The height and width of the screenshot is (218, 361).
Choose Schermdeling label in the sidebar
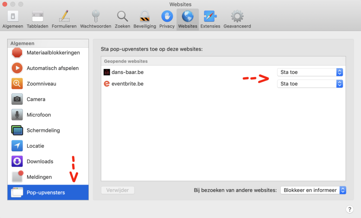click(43, 130)
